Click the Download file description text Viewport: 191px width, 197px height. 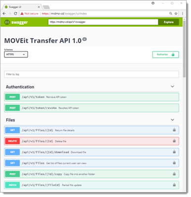[79, 152]
